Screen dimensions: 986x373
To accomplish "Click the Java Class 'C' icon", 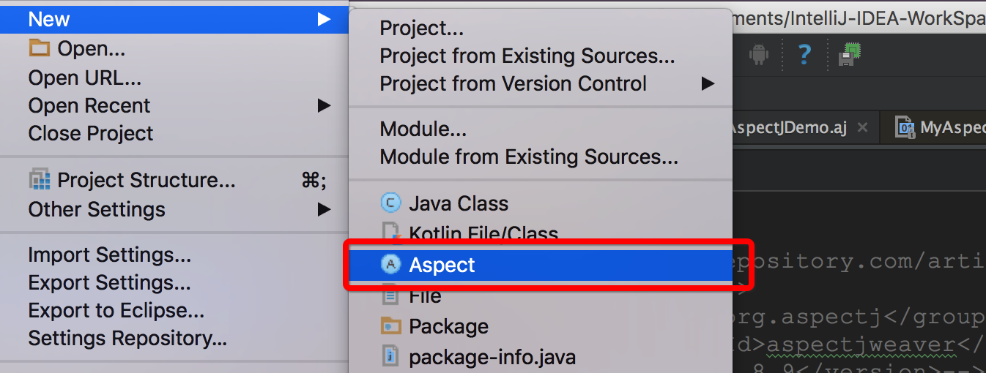I will point(392,203).
